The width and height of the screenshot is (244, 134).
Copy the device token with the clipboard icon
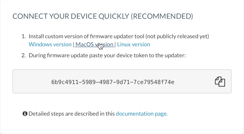(220, 82)
